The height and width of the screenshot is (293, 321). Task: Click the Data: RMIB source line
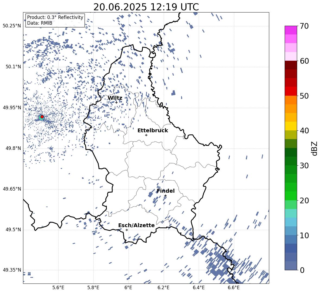coord(40,23)
